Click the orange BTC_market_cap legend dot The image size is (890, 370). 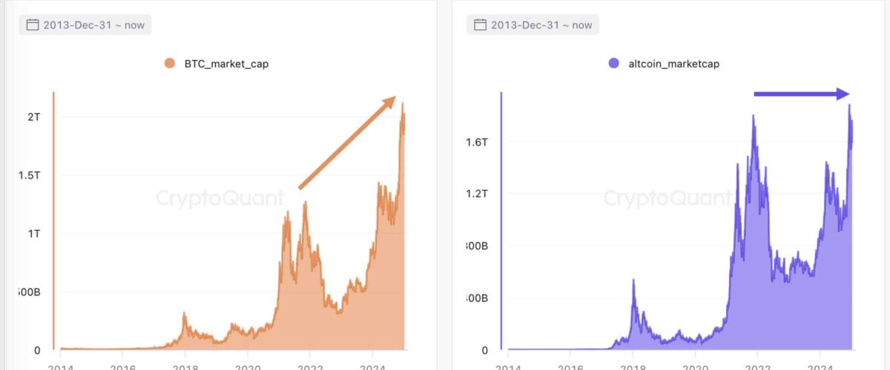point(169,64)
